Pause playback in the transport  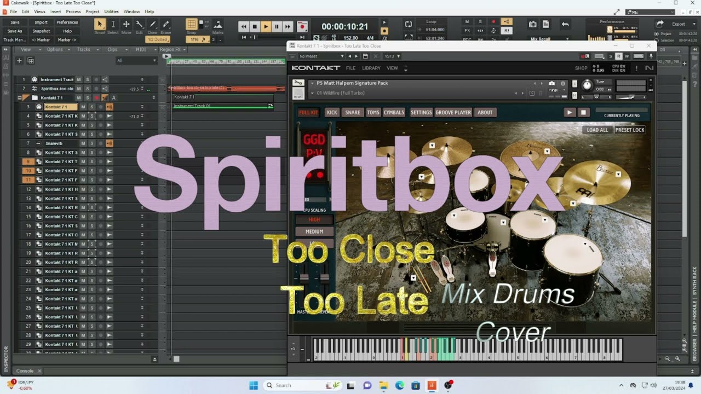[277, 26]
